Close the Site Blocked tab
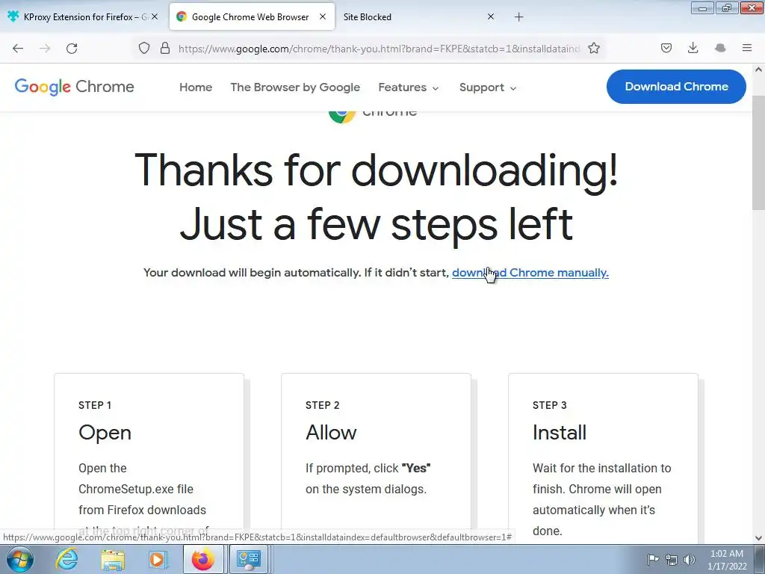765x574 pixels. (x=491, y=16)
